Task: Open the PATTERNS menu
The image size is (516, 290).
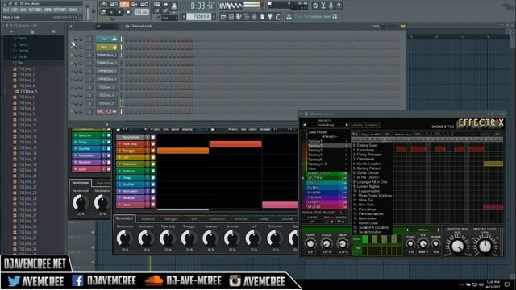Action: pyautogui.click(x=35, y=10)
